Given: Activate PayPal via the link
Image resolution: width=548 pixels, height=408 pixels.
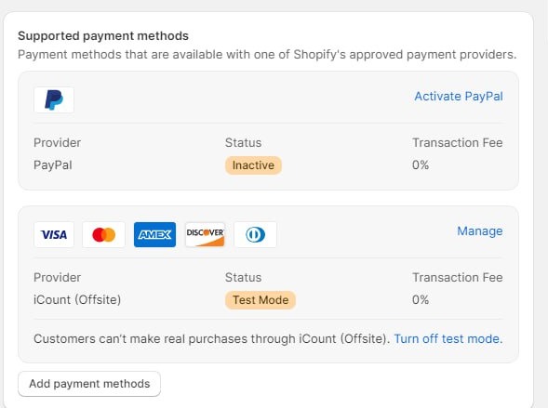Looking at the screenshot, I should (459, 97).
